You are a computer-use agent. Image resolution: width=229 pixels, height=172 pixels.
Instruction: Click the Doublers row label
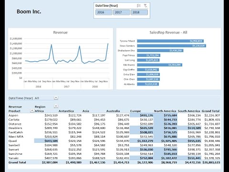(15, 128)
